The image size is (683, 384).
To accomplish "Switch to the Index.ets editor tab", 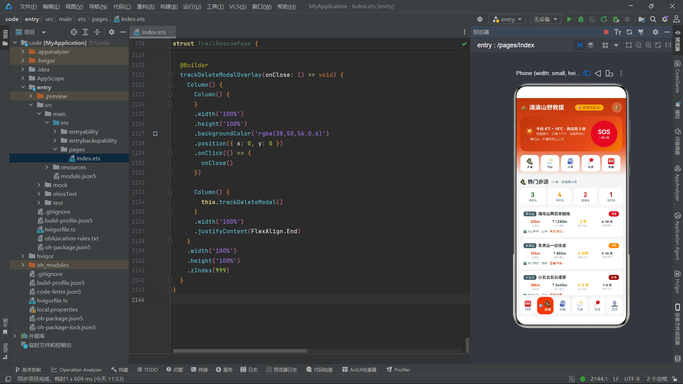I will (x=153, y=32).
